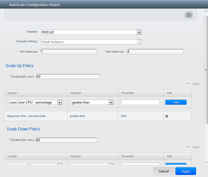Open the Template dropdown arrow
This screenshot has width=208, height=177.
pyautogui.click(x=139, y=32)
